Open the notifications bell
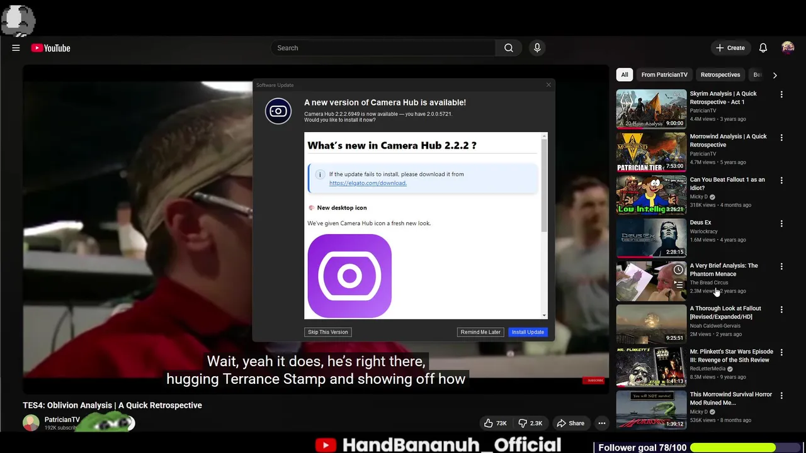806x453 pixels. [763, 48]
